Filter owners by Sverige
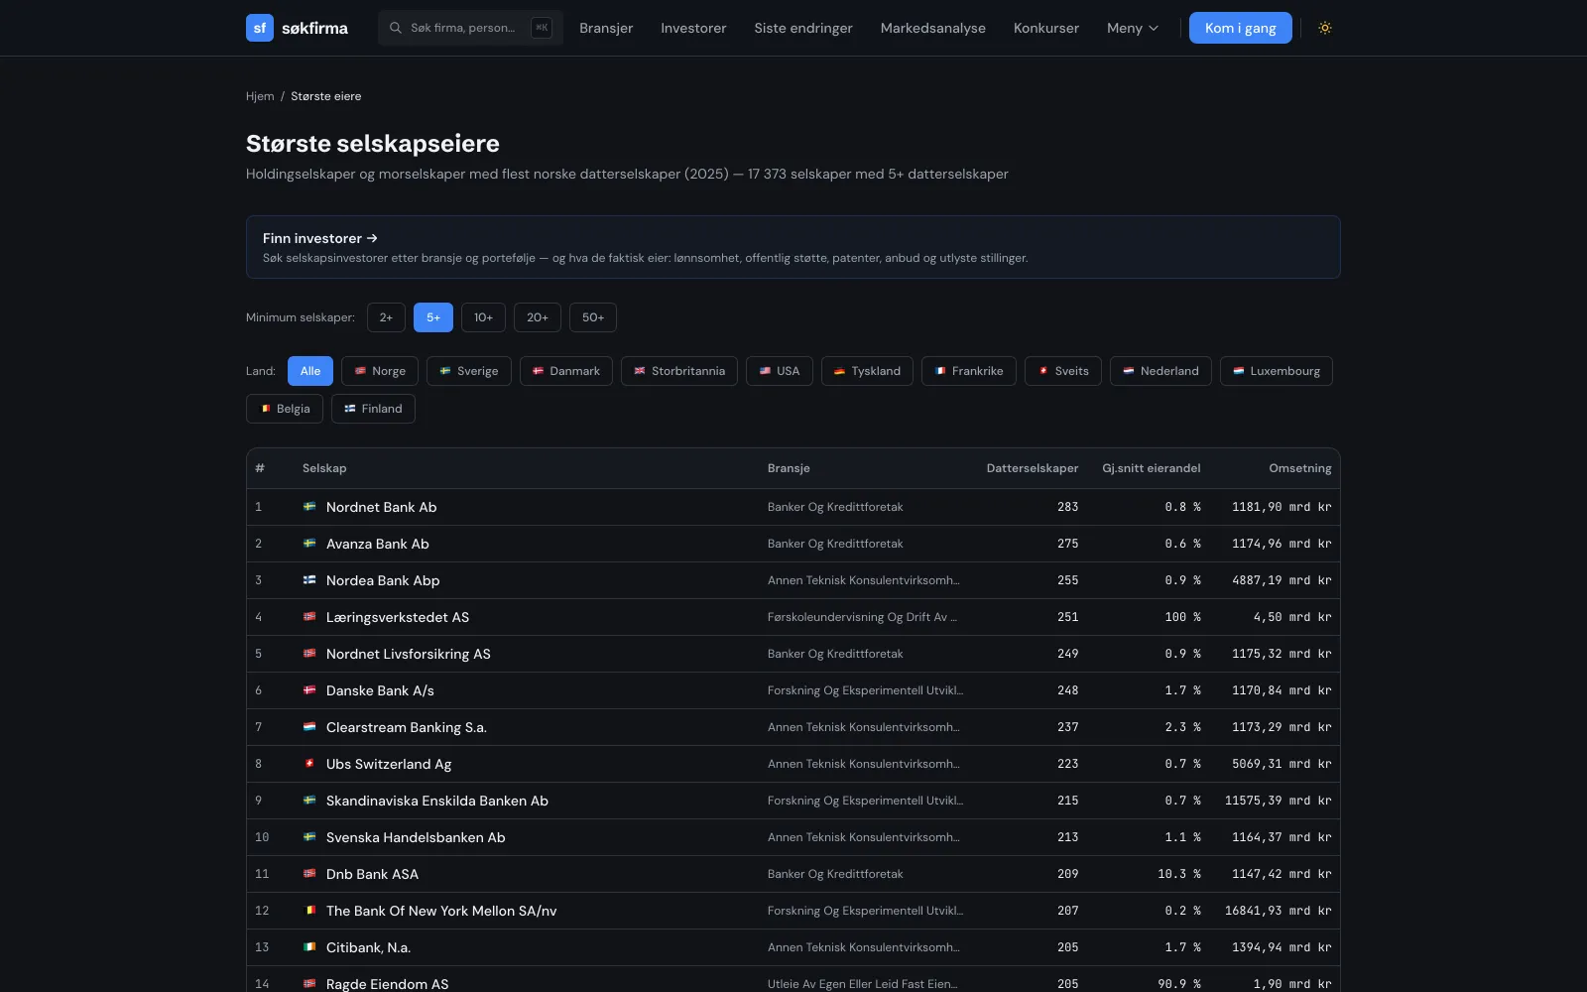Image resolution: width=1587 pixels, height=992 pixels. coord(469,371)
